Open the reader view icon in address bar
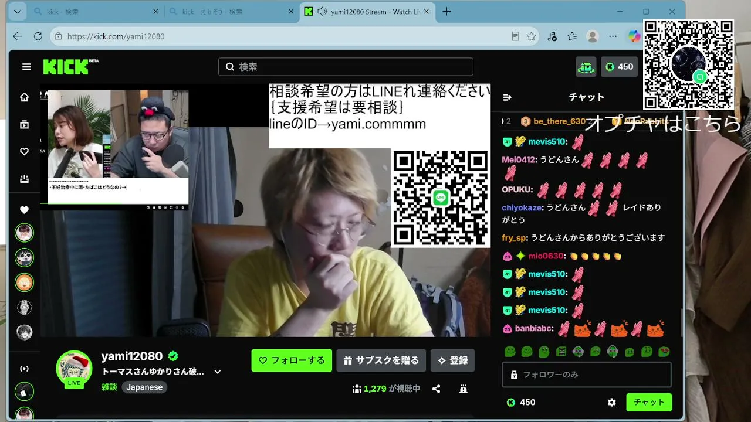The image size is (751, 422). [515, 36]
